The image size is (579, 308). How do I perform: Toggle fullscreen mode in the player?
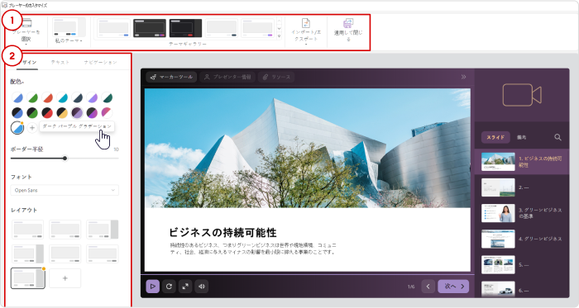(185, 287)
